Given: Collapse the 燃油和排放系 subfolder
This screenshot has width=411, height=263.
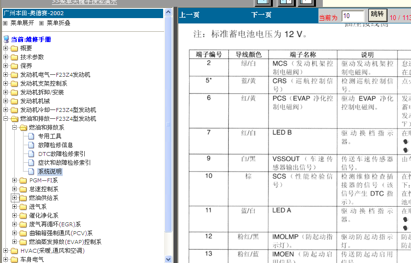Looking at the screenshot, I should tap(14, 128).
